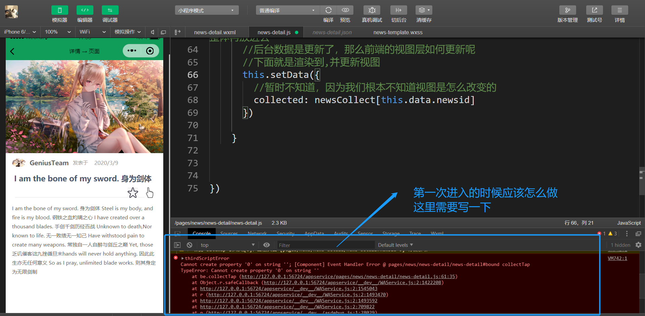
Task: Open the WAService.js:2:709822 stack link
Action: coord(287,307)
